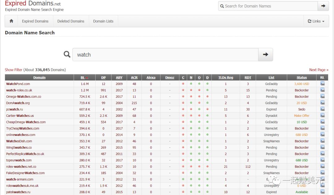The height and width of the screenshot is (195, 334).
Task: Open the WatchPond.com domain link
Action: point(18,84)
